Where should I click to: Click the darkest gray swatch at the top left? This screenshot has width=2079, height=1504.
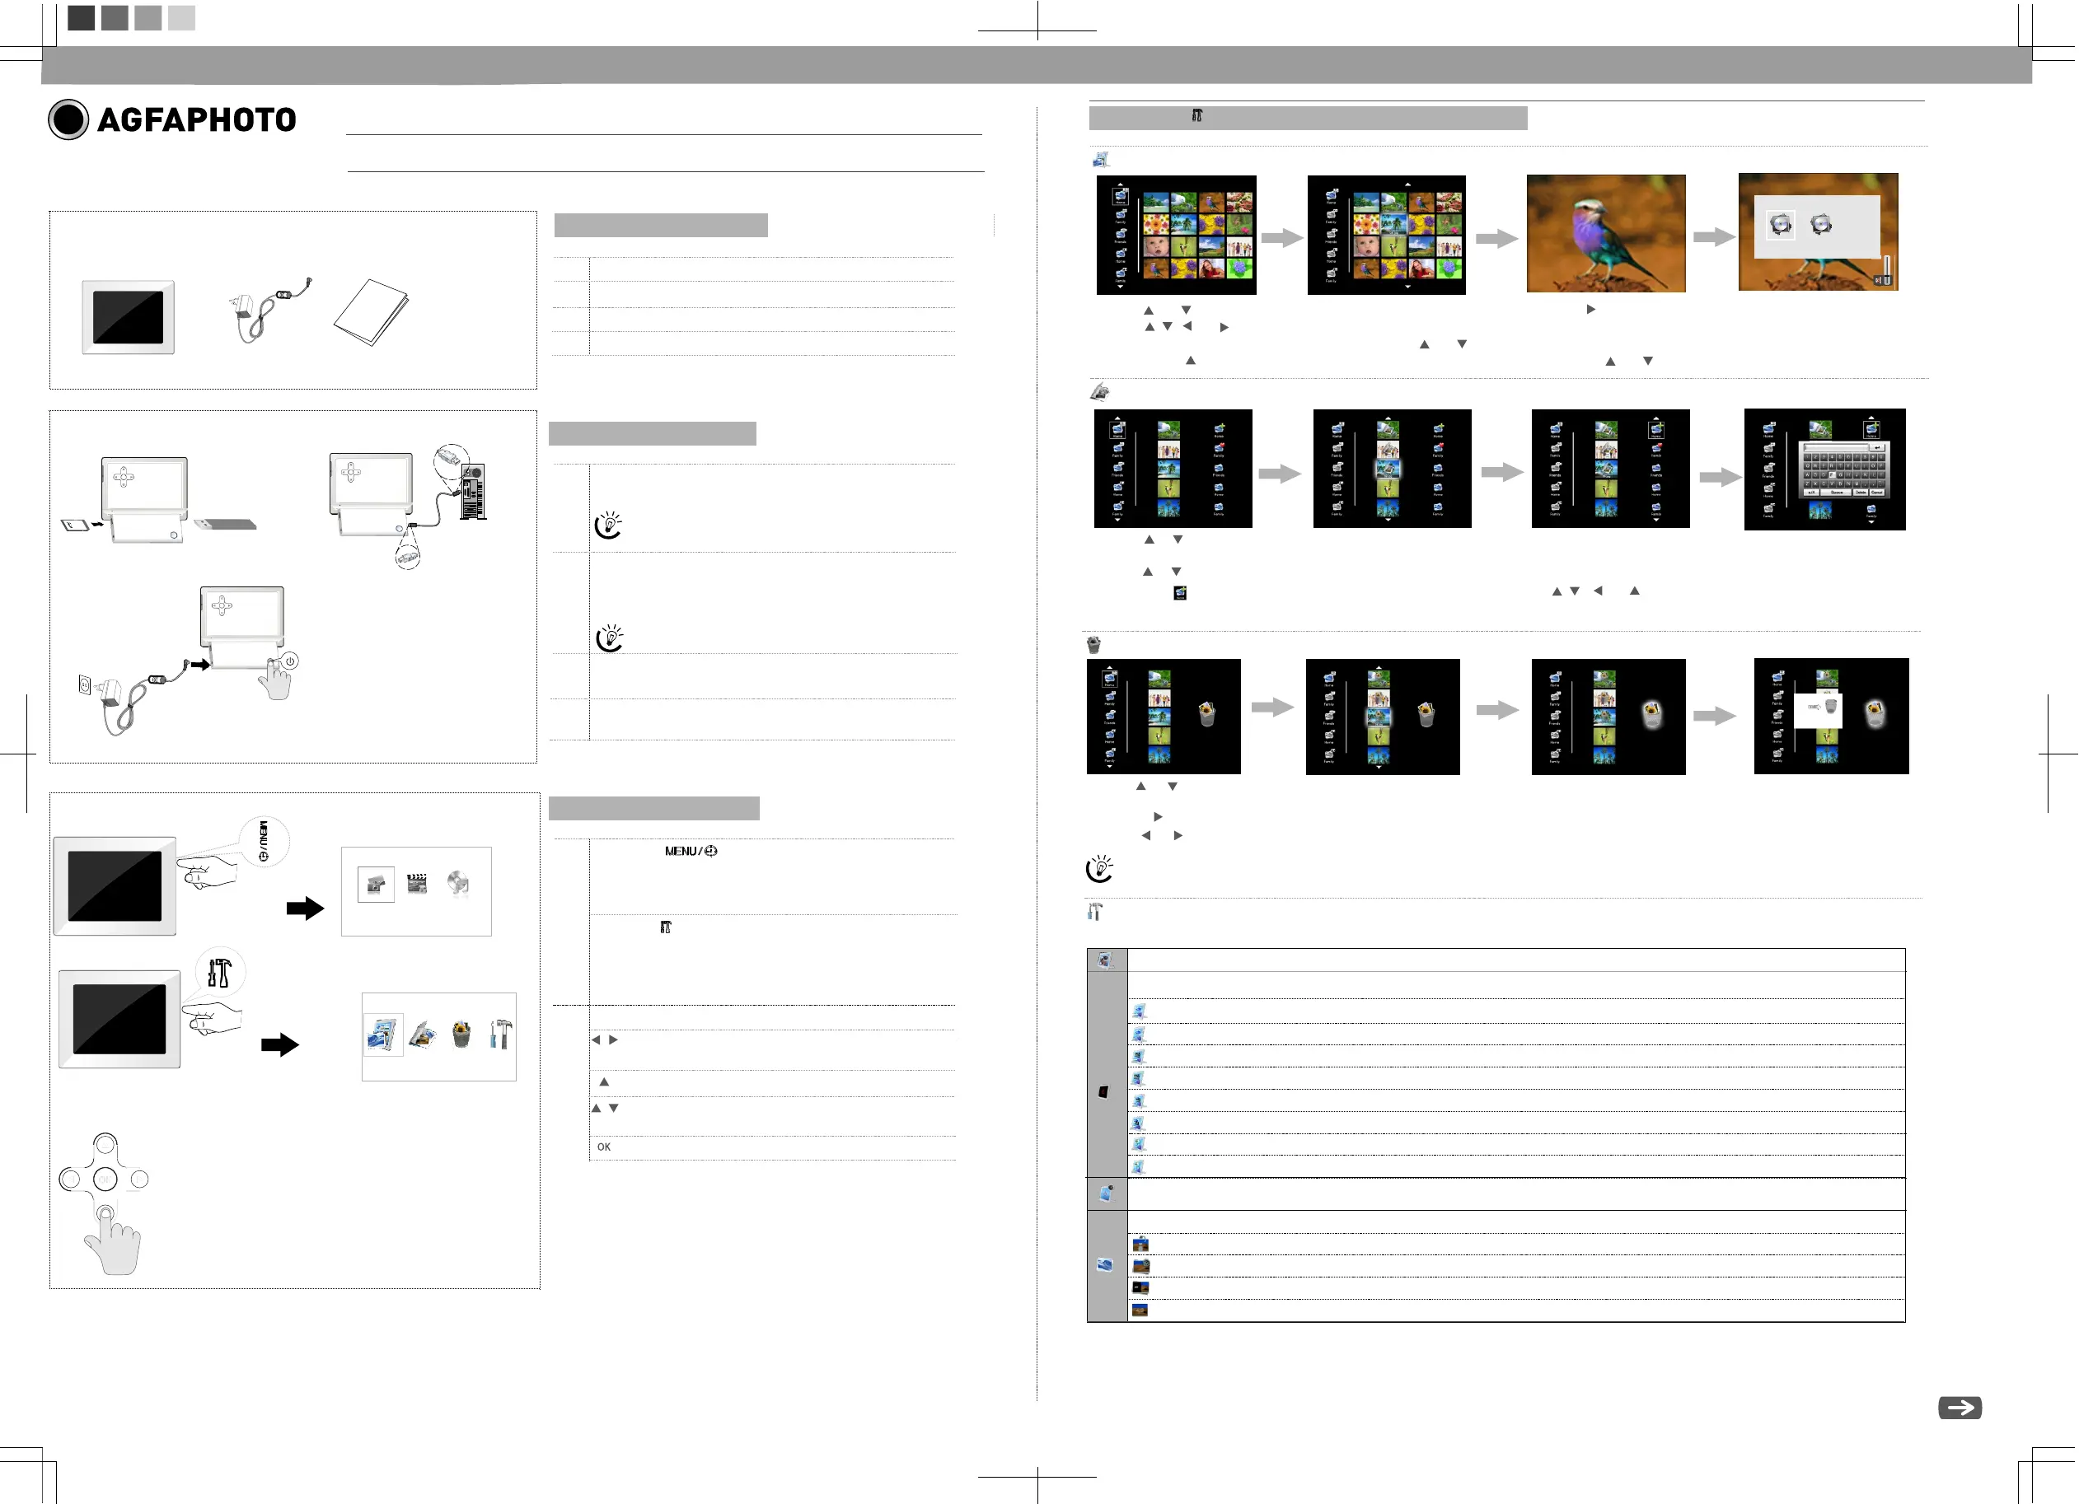point(81,17)
